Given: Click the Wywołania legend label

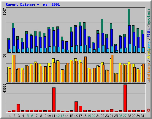Looking at the screenshot, I should point(149,17).
